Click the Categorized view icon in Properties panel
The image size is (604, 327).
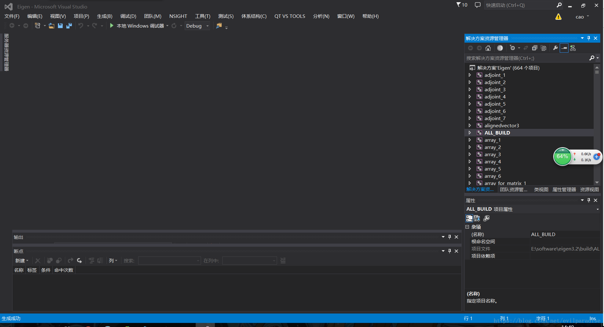469,218
